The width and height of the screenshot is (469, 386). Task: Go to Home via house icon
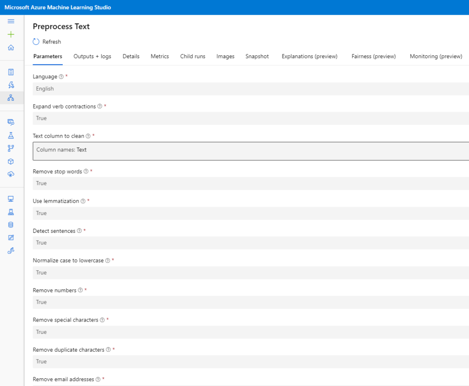(x=11, y=48)
